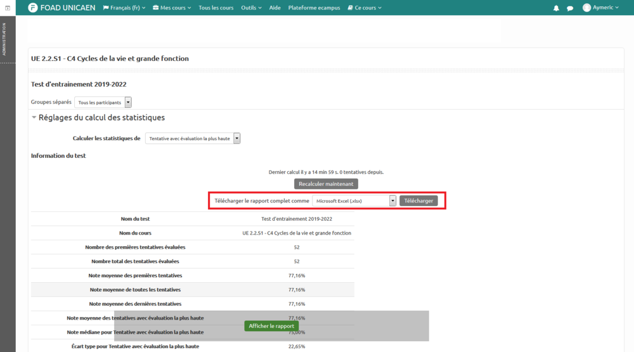The height and width of the screenshot is (352, 634).
Task: Open the messages speech bubble icon
Action: pos(570,8)
